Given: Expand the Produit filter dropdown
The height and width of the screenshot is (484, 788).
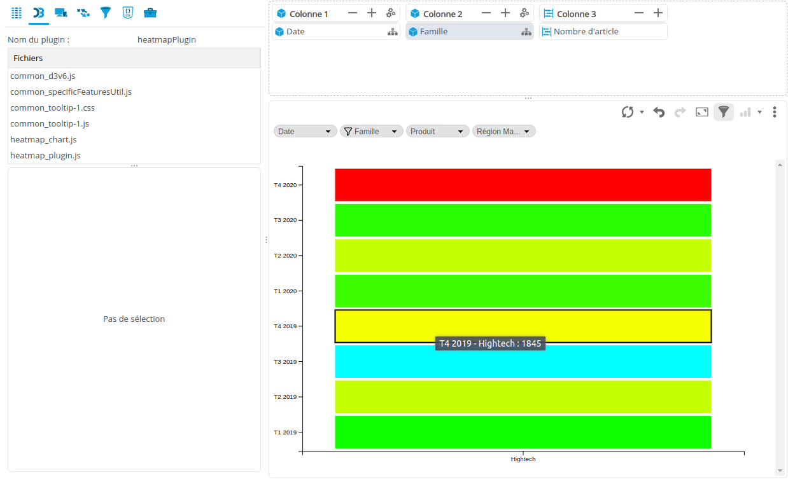Looking at the screenshot, I should (x=437, y=132).
